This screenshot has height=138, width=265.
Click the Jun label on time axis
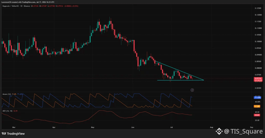tap(133, 127)
